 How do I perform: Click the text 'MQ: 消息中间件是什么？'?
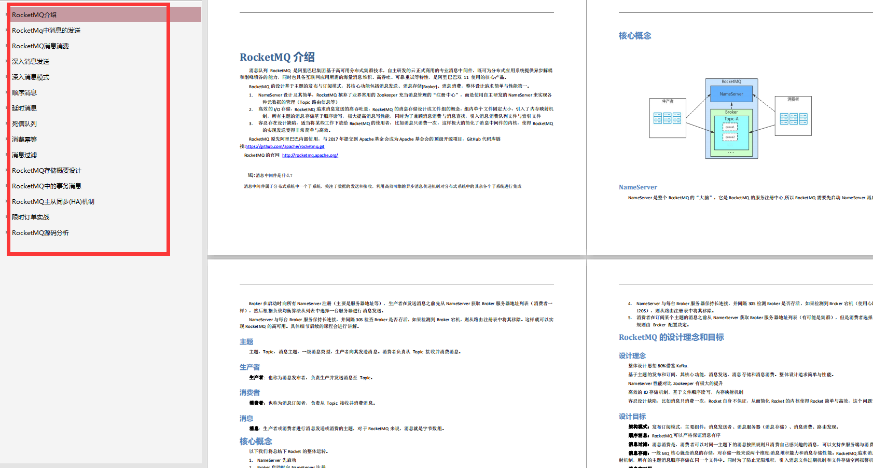click(270, 175)
